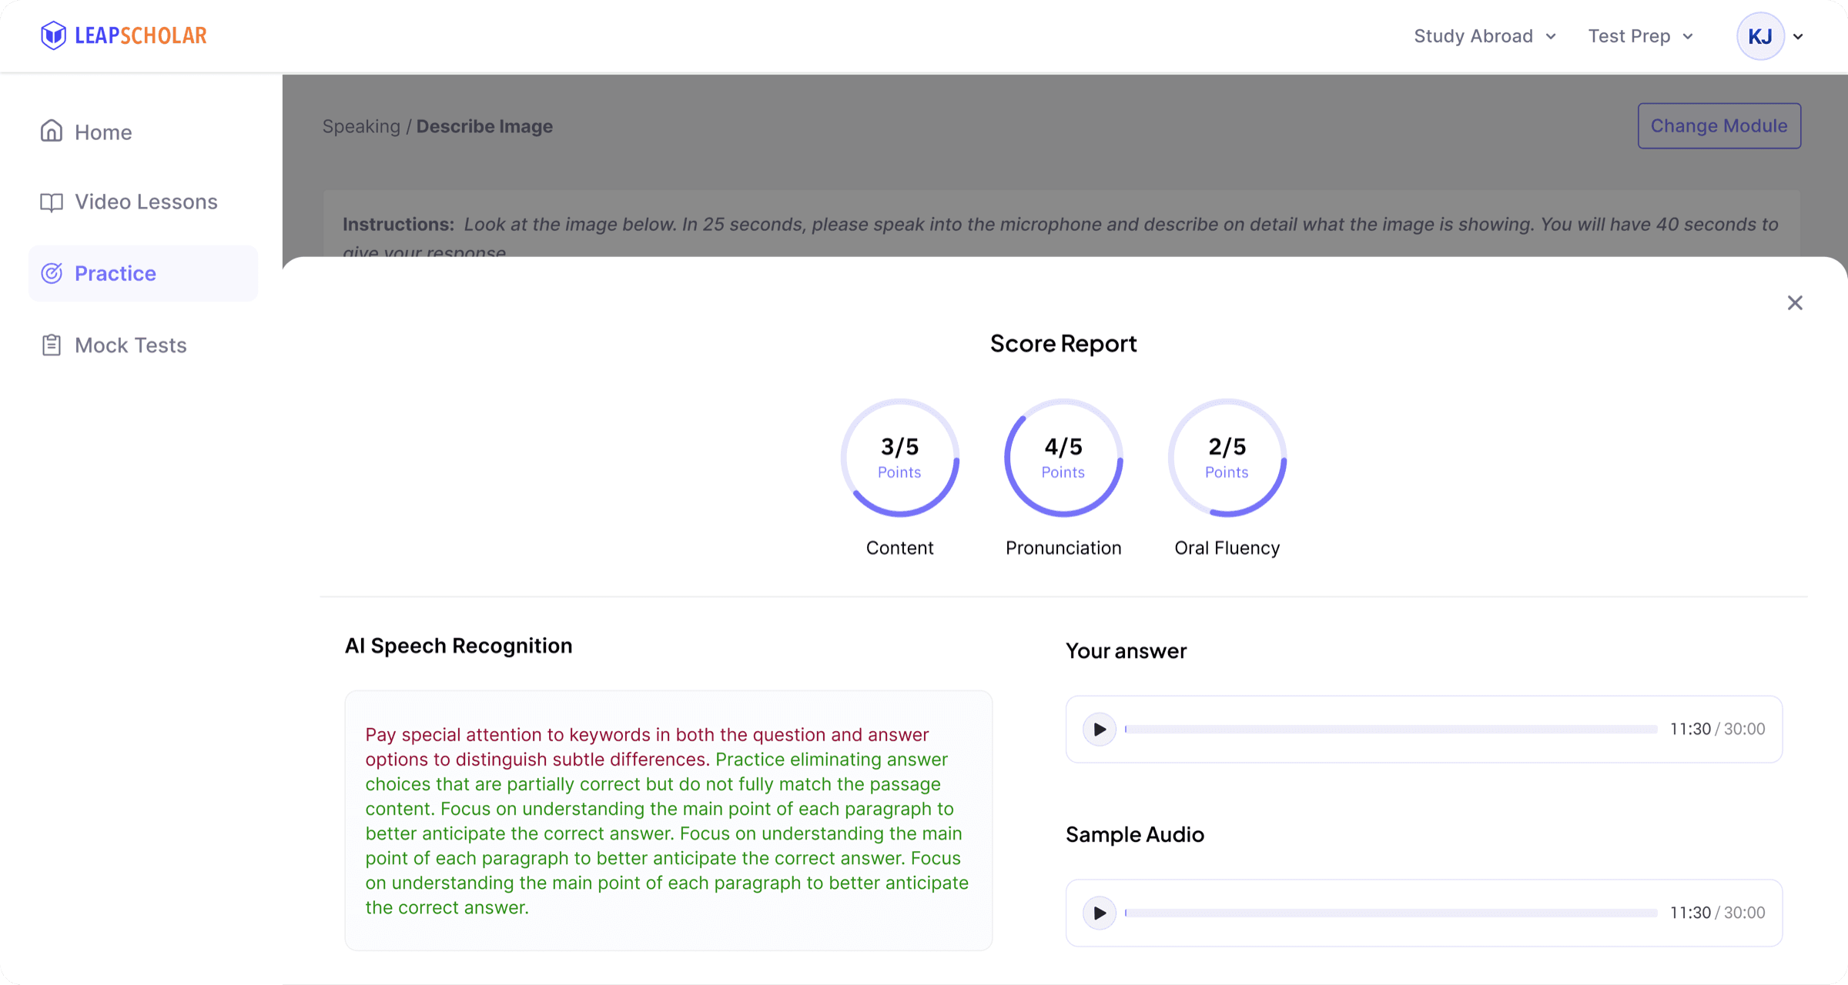Seek the Sample Audio progress bar
The width and height of the screenshot is (1848, 985).
[1391, 913]
